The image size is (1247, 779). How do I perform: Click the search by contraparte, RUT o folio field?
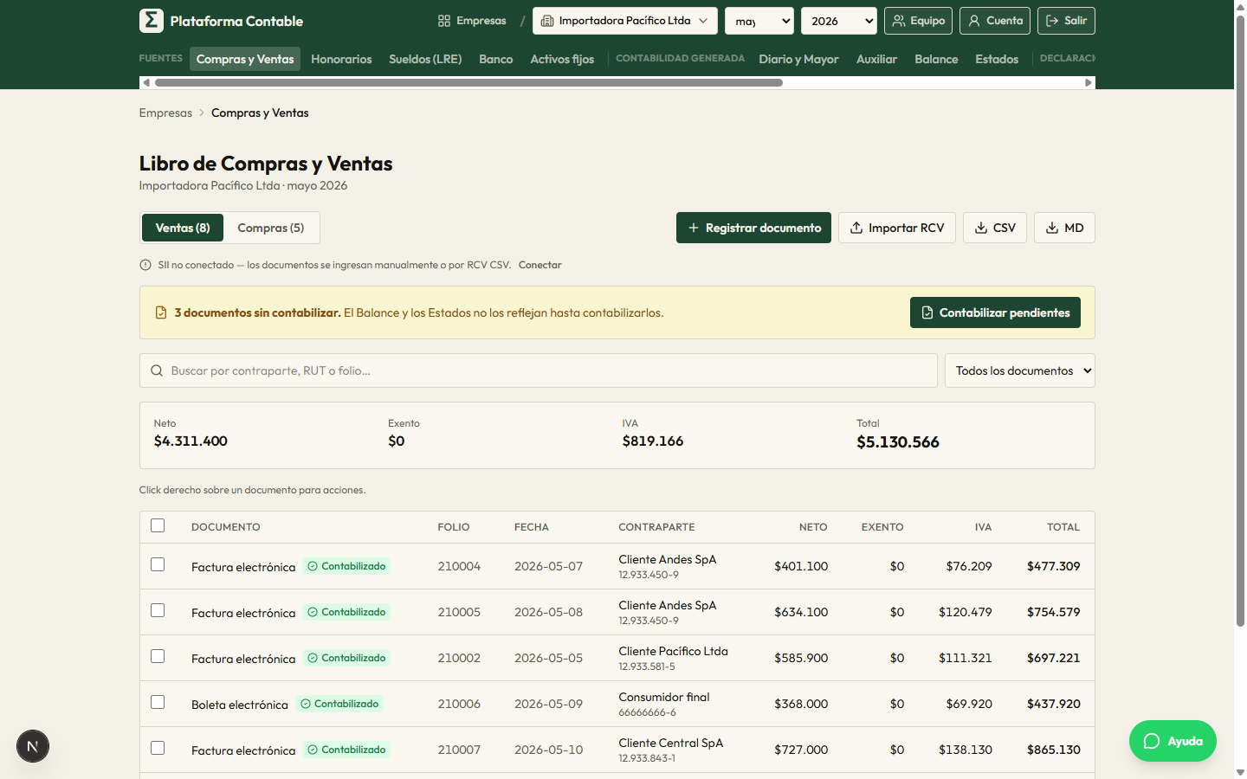[x=539, y=370]
